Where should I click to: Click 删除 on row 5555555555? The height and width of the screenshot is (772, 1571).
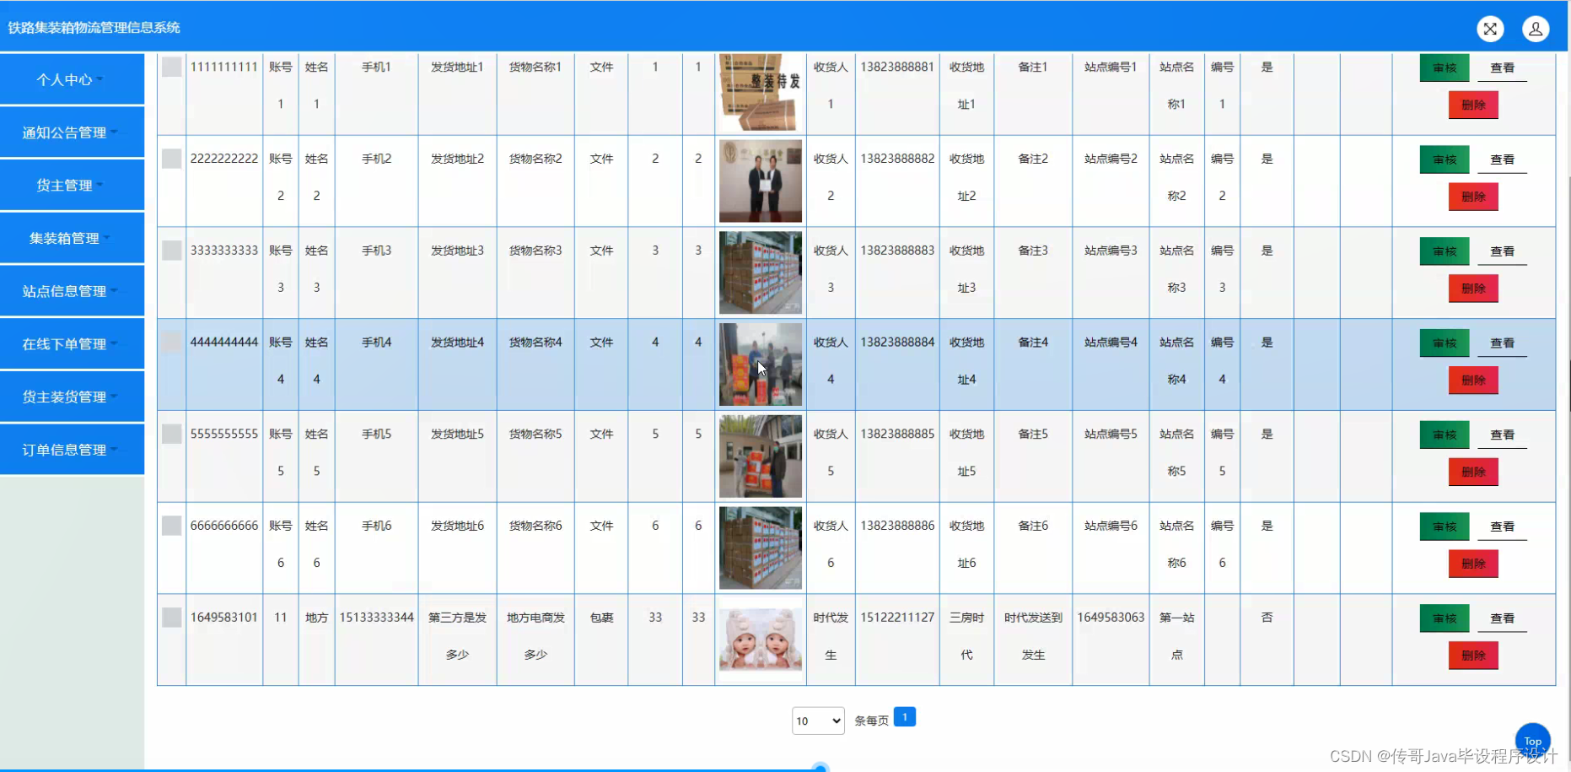1473,472
